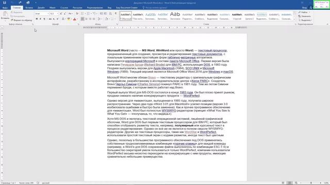Viewport: 330px width, 185px height.
Task: Adjust the zoom slider in status bar
Action: click(x=311, y=183)
